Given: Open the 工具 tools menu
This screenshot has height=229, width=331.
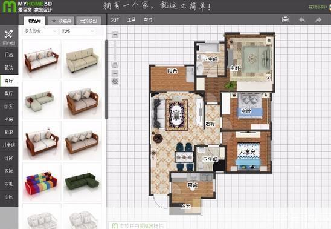Looking at the screenshot, I should pos(131,19).
